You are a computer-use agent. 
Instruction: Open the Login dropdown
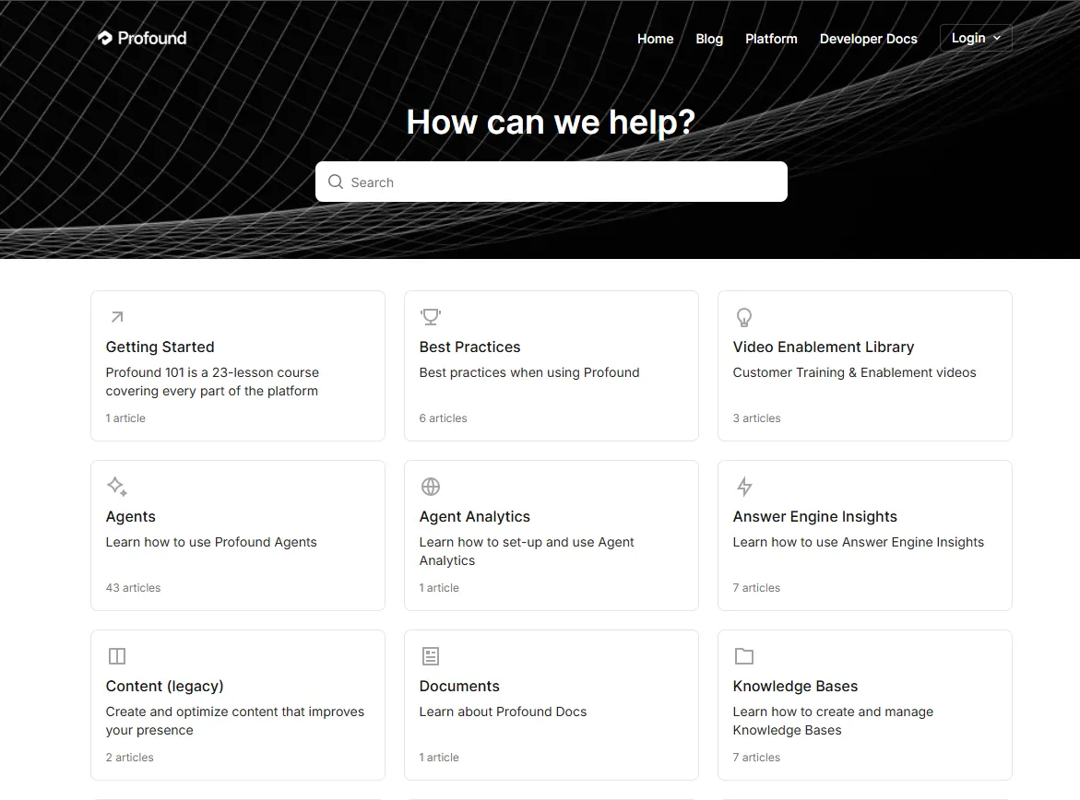976,38
